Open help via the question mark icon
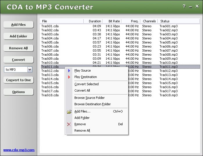 click(184, 6)
